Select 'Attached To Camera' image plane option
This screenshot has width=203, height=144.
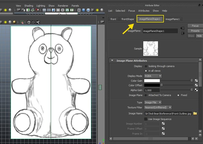[146, 95]
